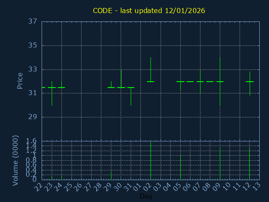The width and height of the screenshot is (269, 202).
Task: Click the day 13 tick label on x-axis
Action: click(x=256, y=186)
